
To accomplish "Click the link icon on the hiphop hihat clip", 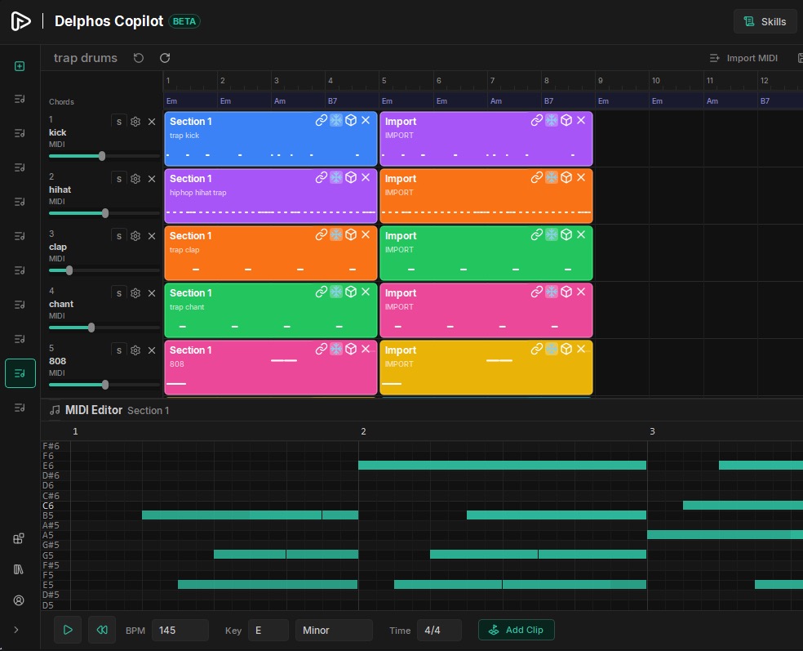I will 321,177.
